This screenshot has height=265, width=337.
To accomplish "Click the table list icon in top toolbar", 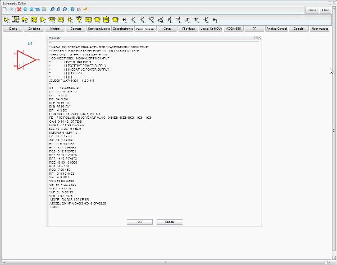I will click(x=44, y=10).
